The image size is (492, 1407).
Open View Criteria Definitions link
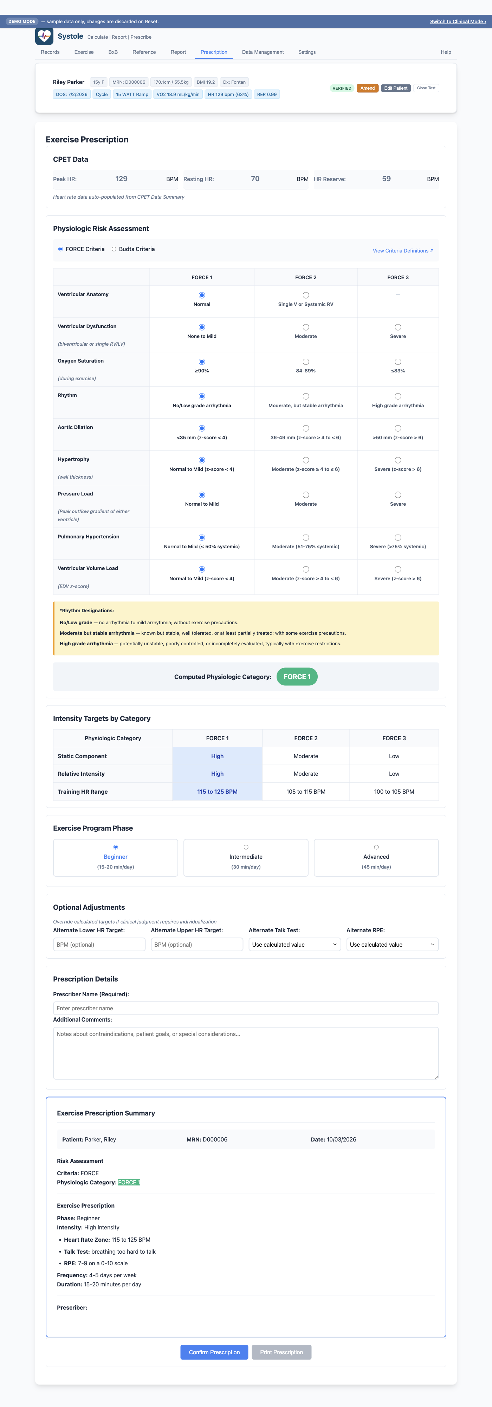(403, 251)
